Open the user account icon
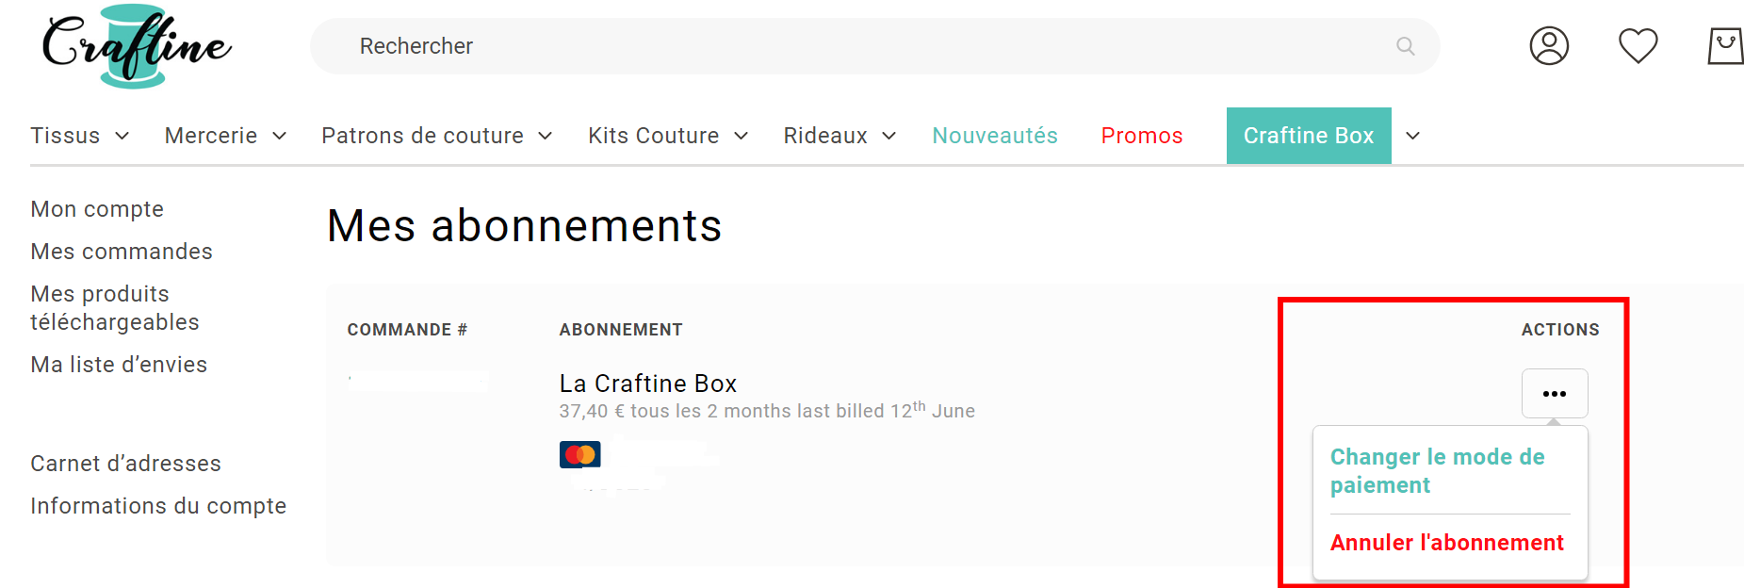1744x588 pixels. click(x=1548, y=46)
